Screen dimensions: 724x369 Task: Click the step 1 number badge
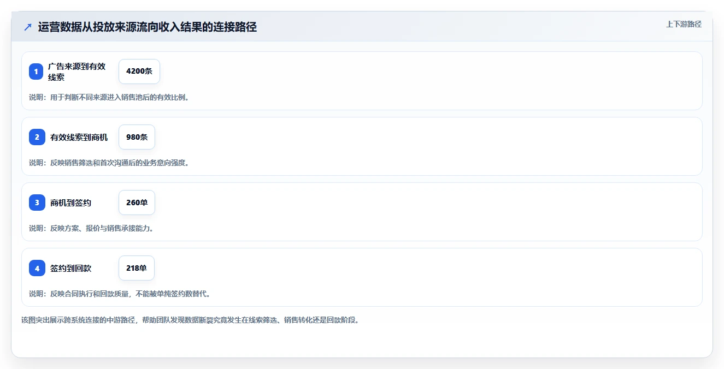36,72
